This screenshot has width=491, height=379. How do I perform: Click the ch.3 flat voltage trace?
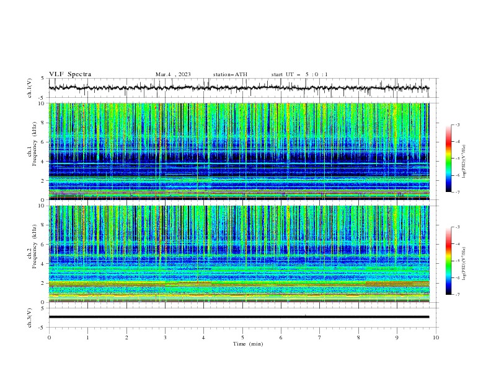239,317
